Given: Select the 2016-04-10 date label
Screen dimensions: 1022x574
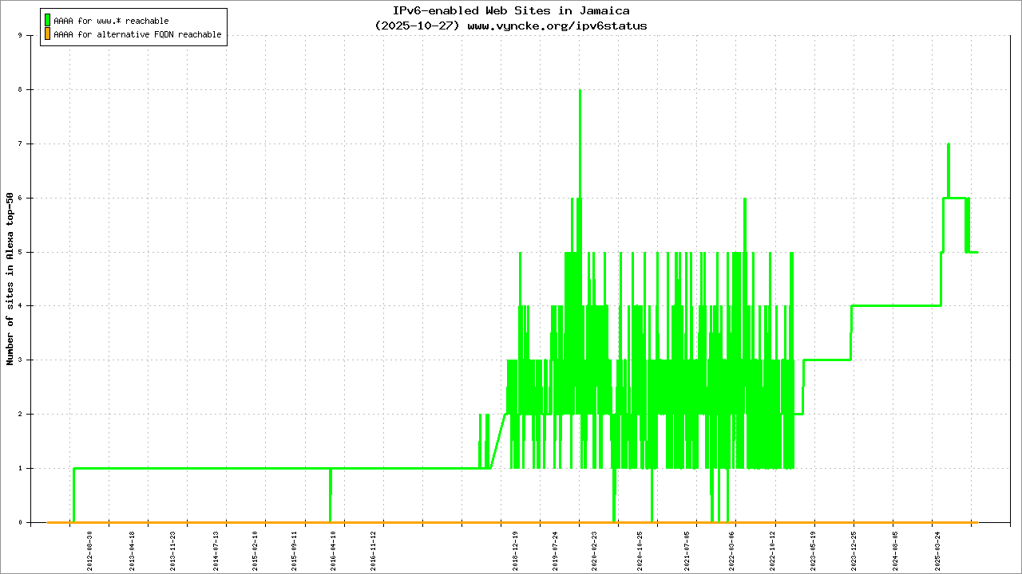Looking at the screenshot, I should pos(334,548).
